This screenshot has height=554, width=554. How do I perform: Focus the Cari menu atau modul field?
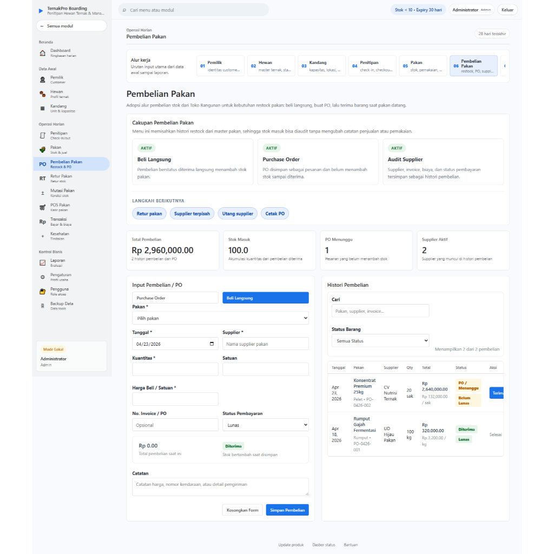click(194, 10)
